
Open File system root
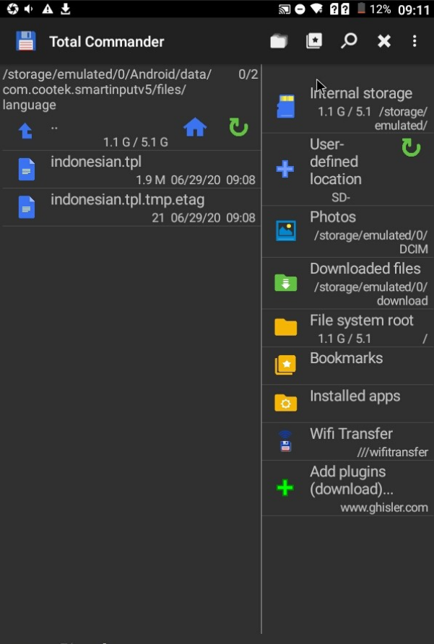coord(347,328)
